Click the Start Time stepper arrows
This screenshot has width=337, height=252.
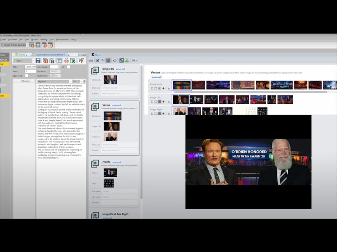pos(59,76)
